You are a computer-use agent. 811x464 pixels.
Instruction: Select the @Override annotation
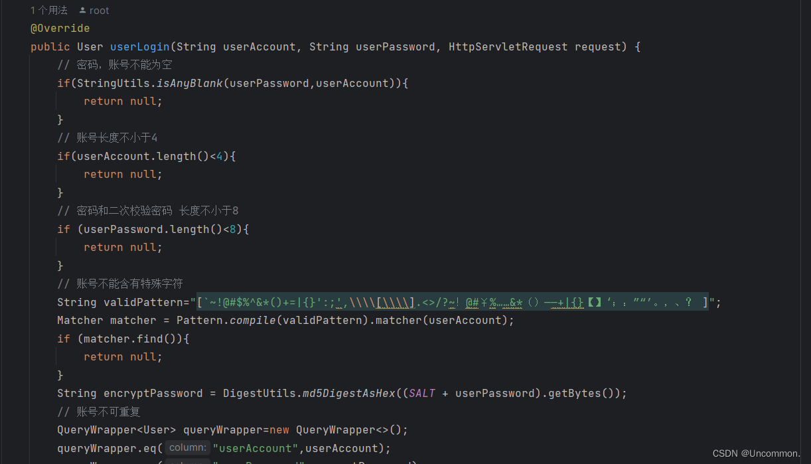[60, 29]
